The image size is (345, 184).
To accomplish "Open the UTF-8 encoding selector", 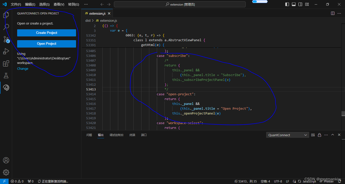I will 278,181.
